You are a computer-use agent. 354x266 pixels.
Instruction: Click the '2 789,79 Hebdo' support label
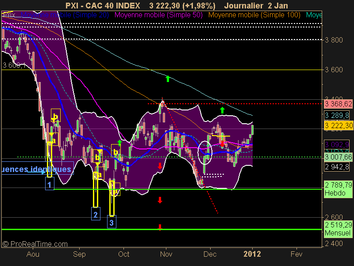(x=339, y=189)
